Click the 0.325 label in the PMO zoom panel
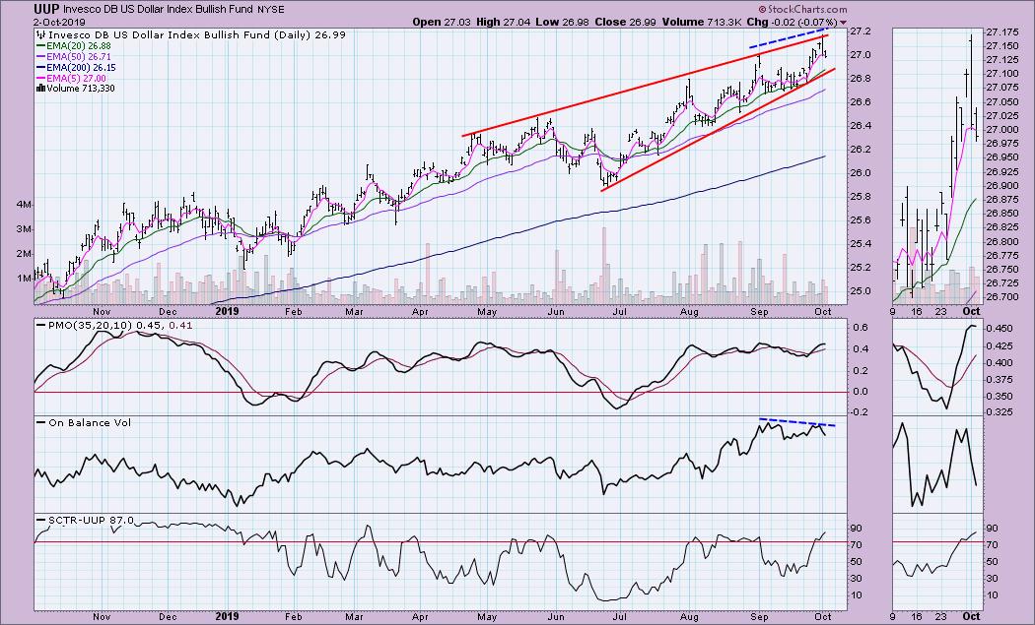1035x625 pixels. click(x=998, y=412)
